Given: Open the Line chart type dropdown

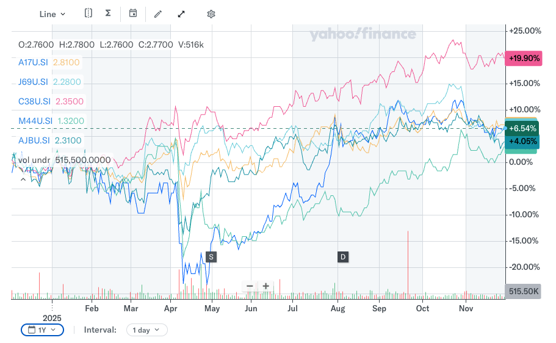Looking at the screenshot, I should tap(52, 14).
